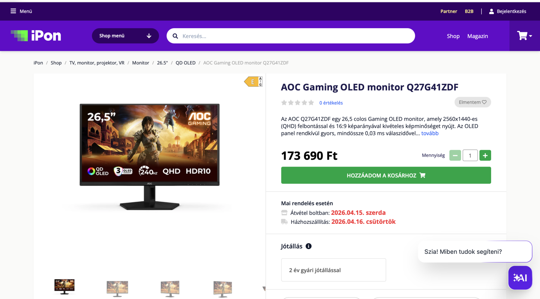Image resolution: width=540 pixels, height=299 pixels.
Task: Select the second monitor thumbnail image
Action: (117, 289)
